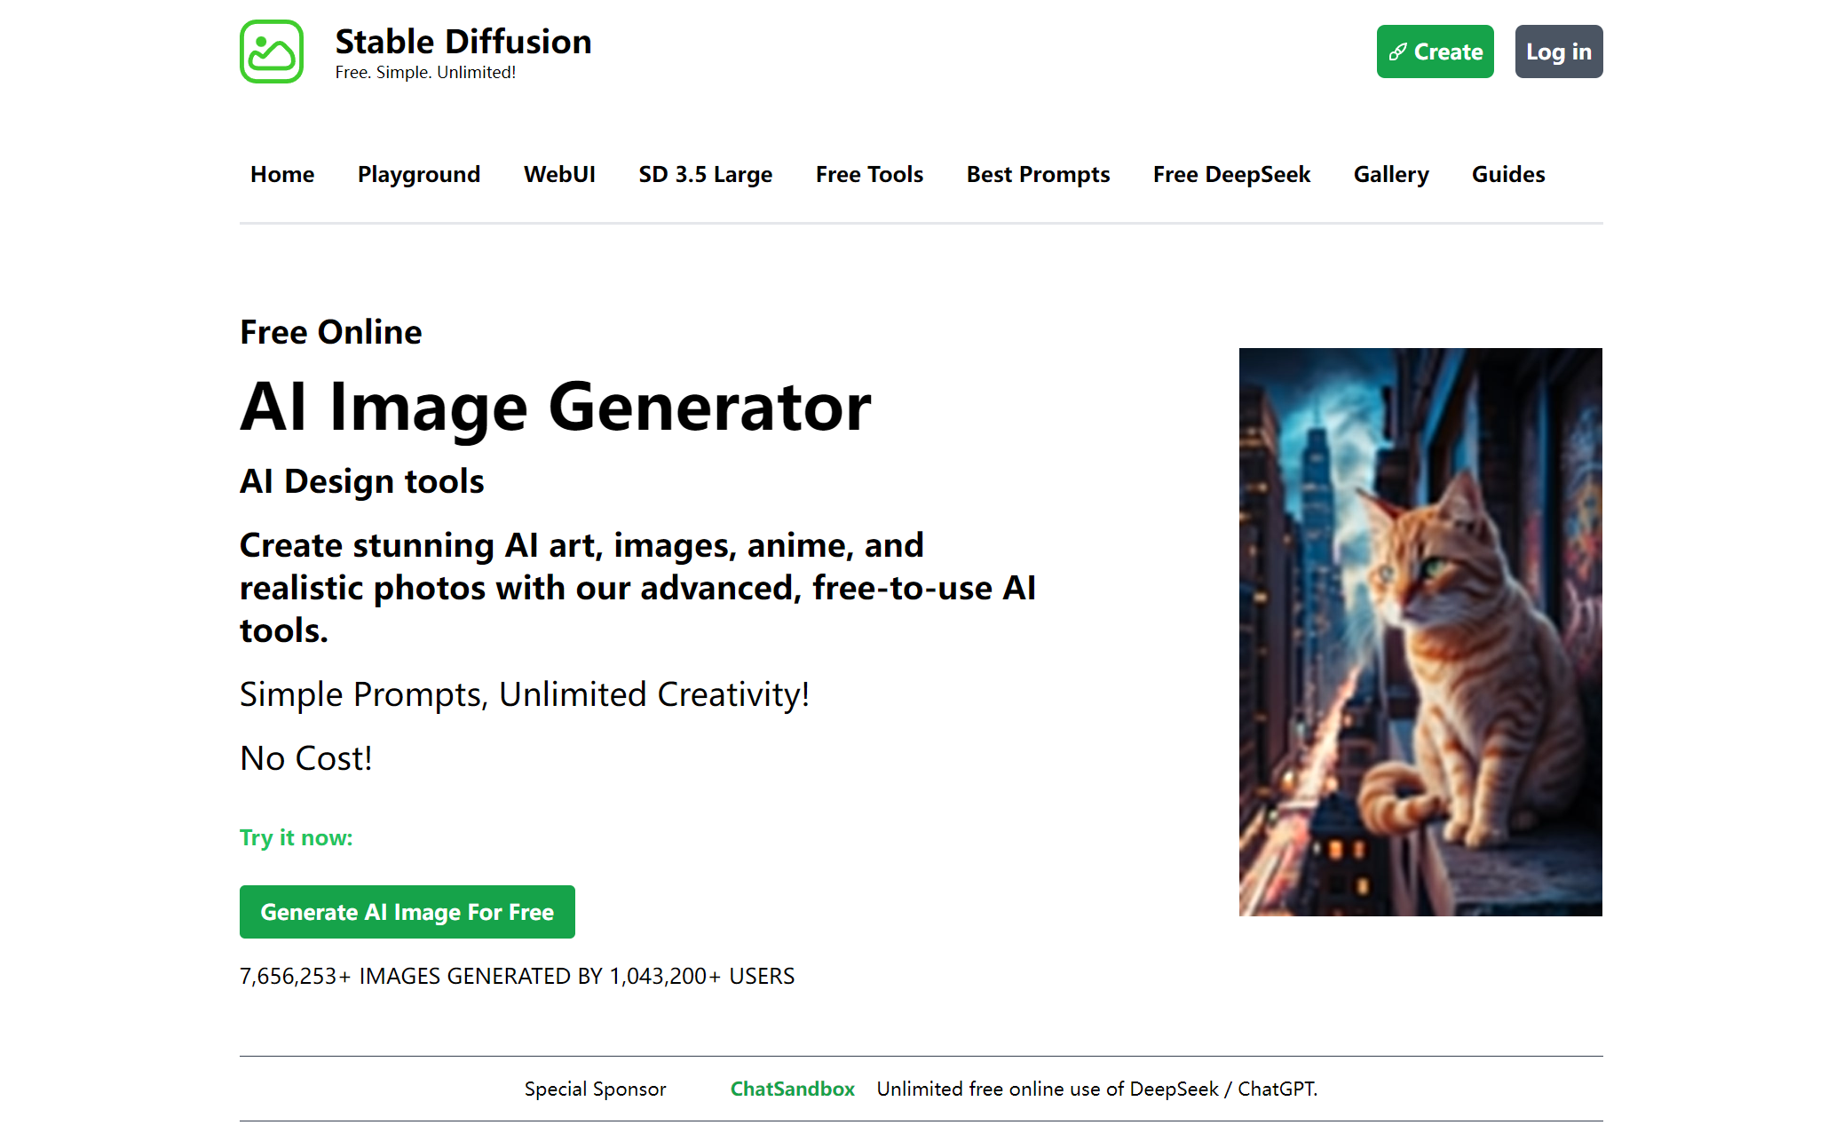Viewport: 1843px width, 1133px height.
Task: Visit the Gallery section
Action: tap(1391, 175)
